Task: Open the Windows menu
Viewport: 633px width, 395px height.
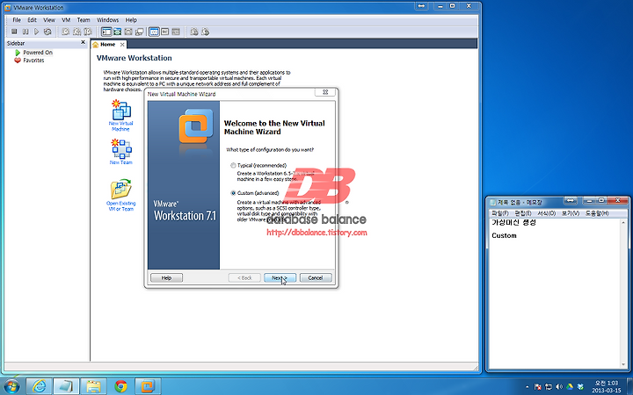Action: [108, 19]
